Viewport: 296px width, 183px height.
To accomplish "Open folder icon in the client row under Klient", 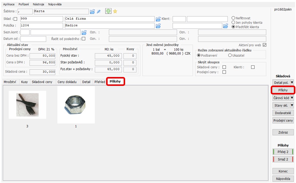I will (225, 26).
